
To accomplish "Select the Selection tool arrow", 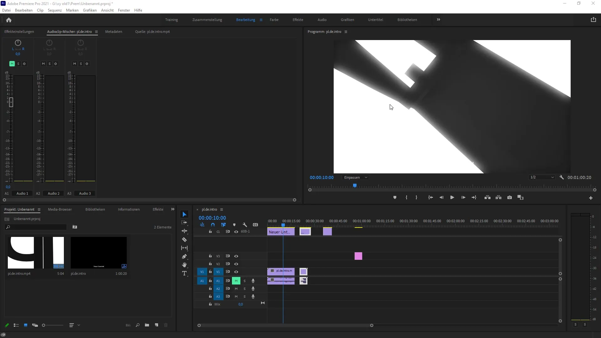I will [x=184, y=214].
